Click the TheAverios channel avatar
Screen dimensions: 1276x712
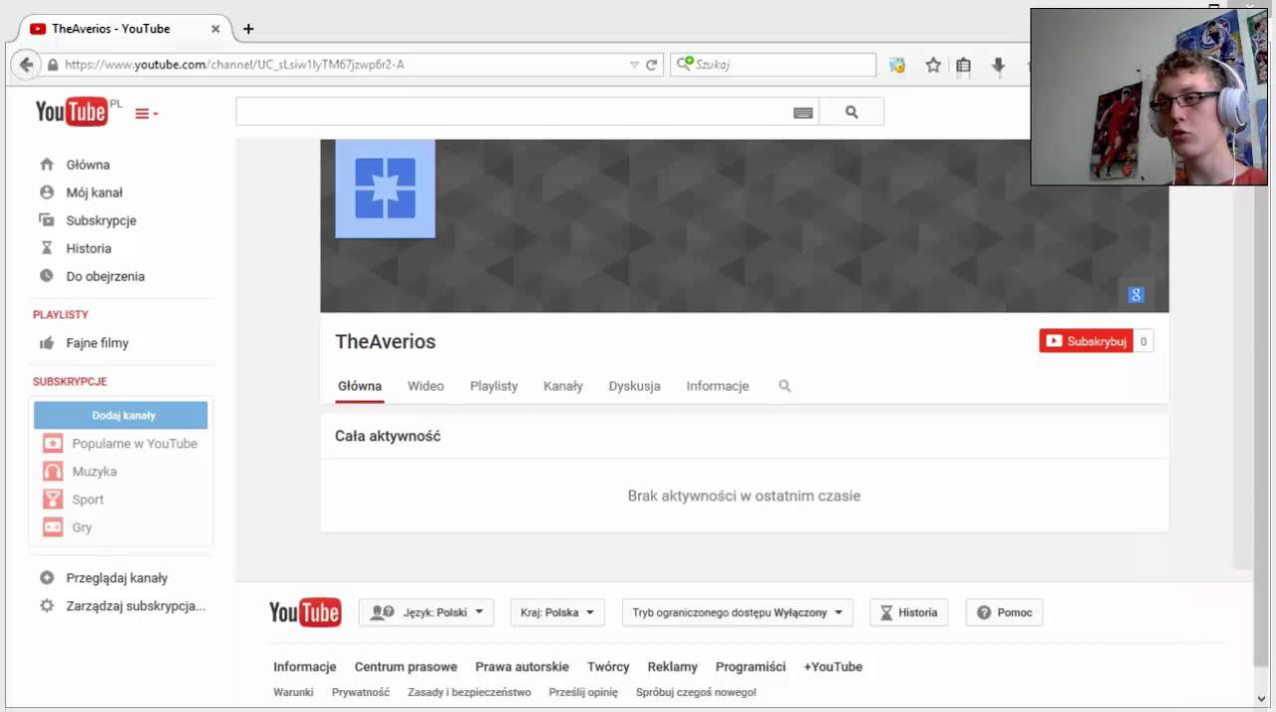coord(385,188)
